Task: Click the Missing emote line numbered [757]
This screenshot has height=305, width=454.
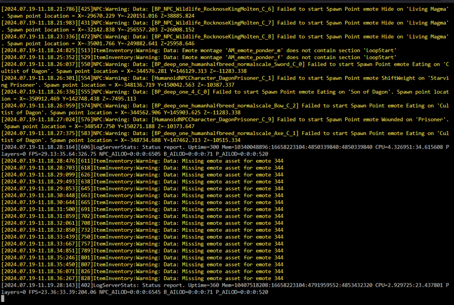Action: [x=142, y=244]
